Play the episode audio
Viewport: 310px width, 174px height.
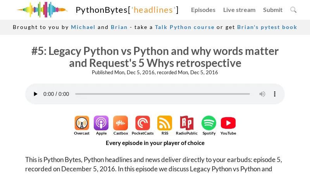pos(36,94)
